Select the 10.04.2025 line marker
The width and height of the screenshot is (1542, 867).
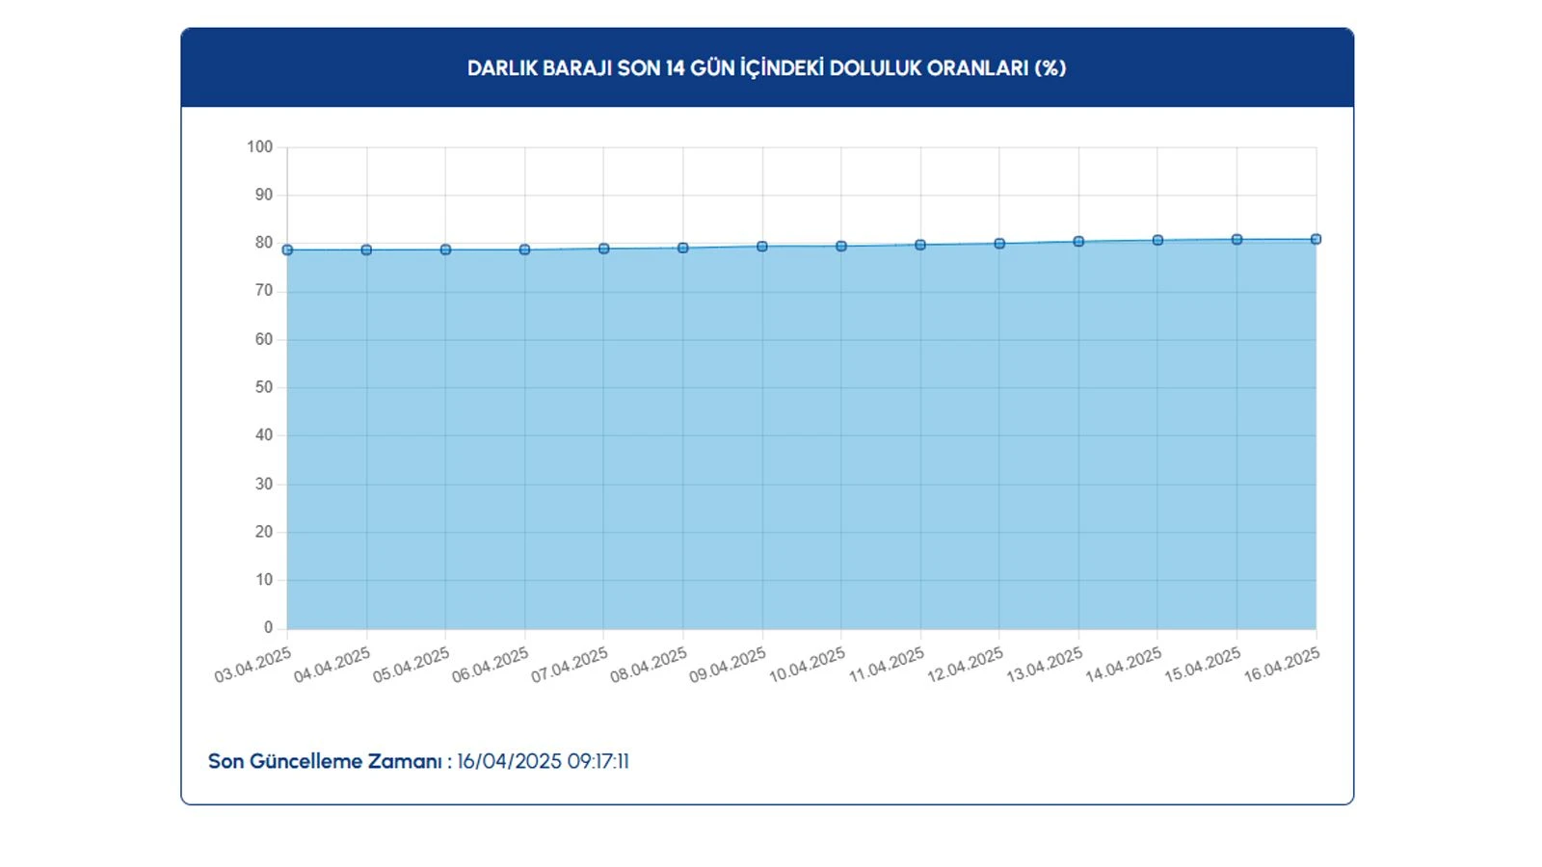(x=841, y=247)
